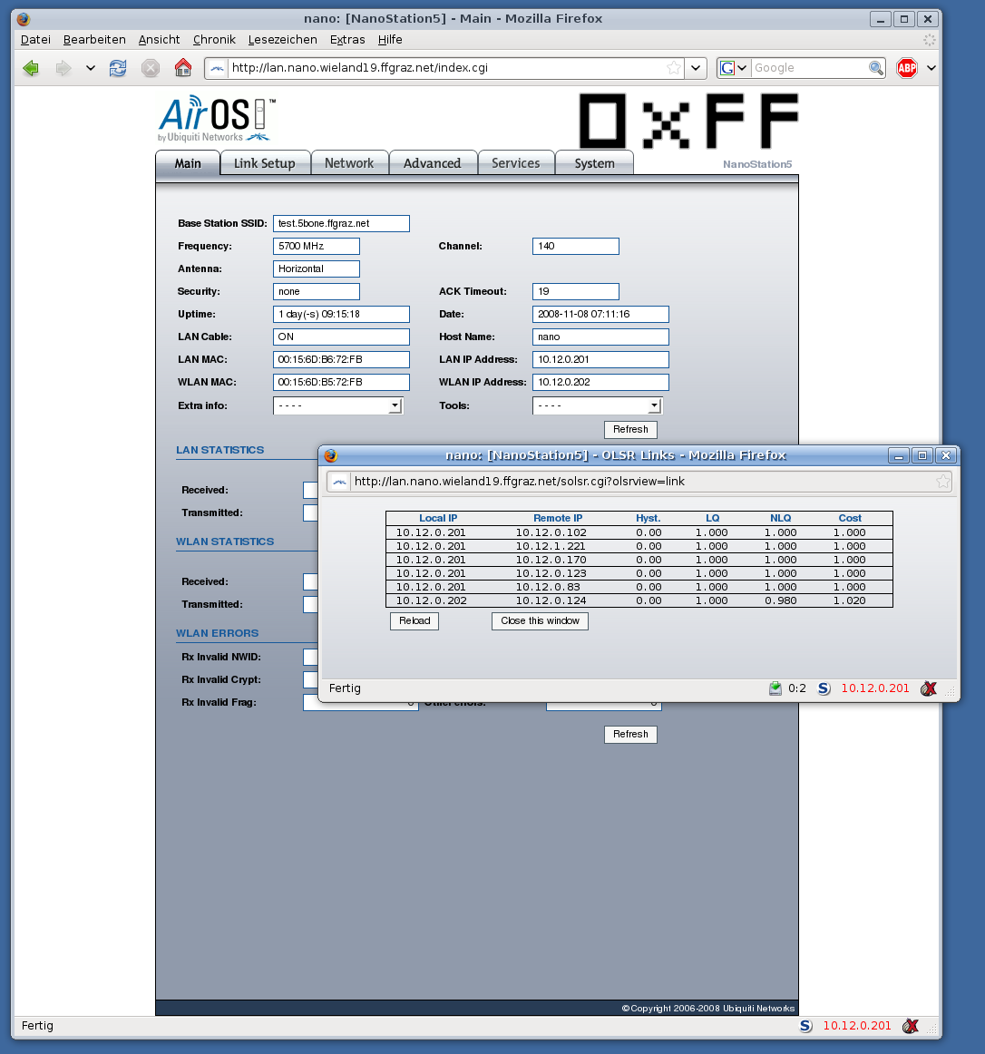Click the reload page toolbar icon
Screen dimensions: 985x1054
118,68
